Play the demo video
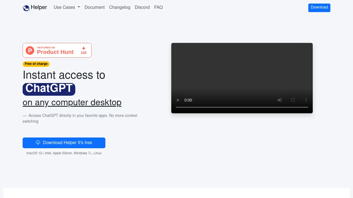Viewport: 353px width, 198px height. tap(178, 100)
